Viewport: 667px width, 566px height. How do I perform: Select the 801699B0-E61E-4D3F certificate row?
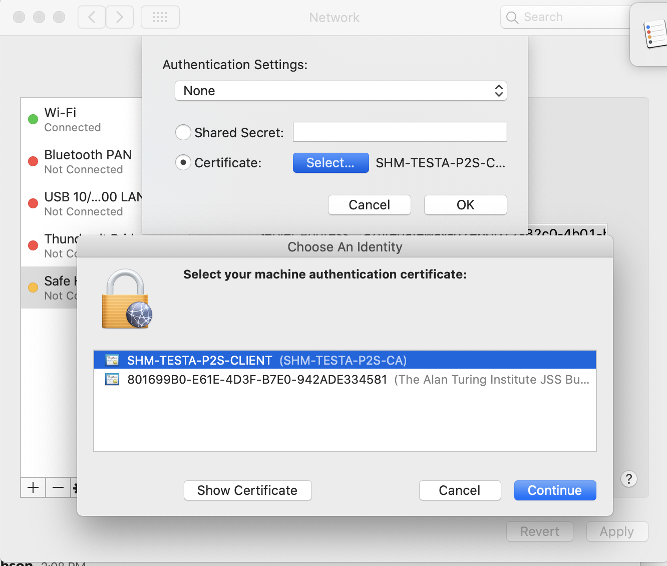(x=345, y=379)
